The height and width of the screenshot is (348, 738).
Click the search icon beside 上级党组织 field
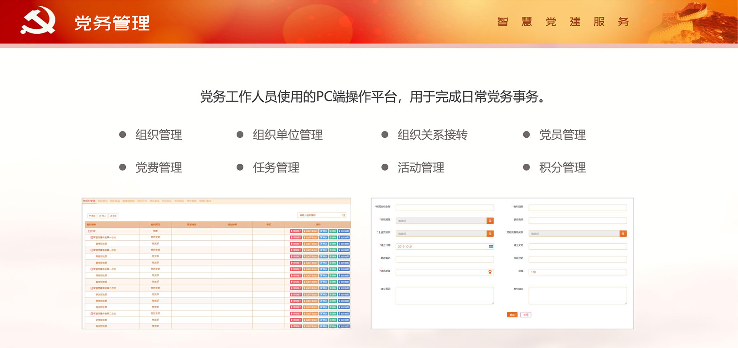pos(490,234)
